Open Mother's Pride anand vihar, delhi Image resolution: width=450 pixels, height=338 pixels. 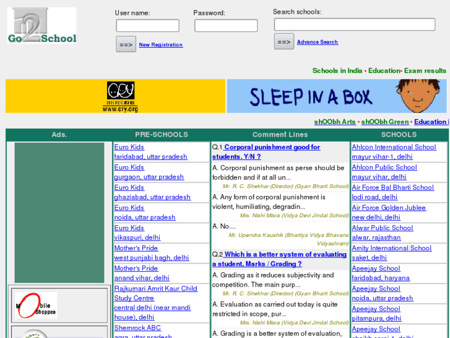click(x=142, y=273)
